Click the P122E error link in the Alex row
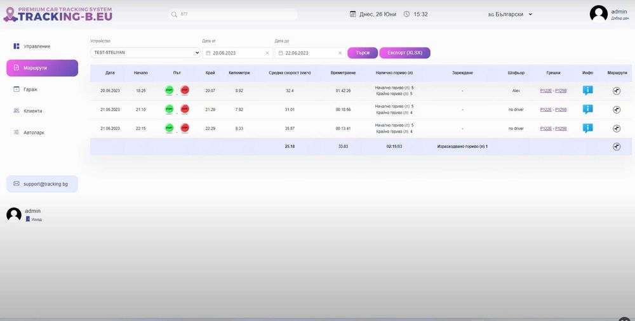The image size is (635, 321). (546, 91)
